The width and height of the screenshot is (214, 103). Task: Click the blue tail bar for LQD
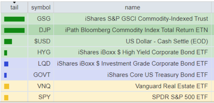point(6,64)
